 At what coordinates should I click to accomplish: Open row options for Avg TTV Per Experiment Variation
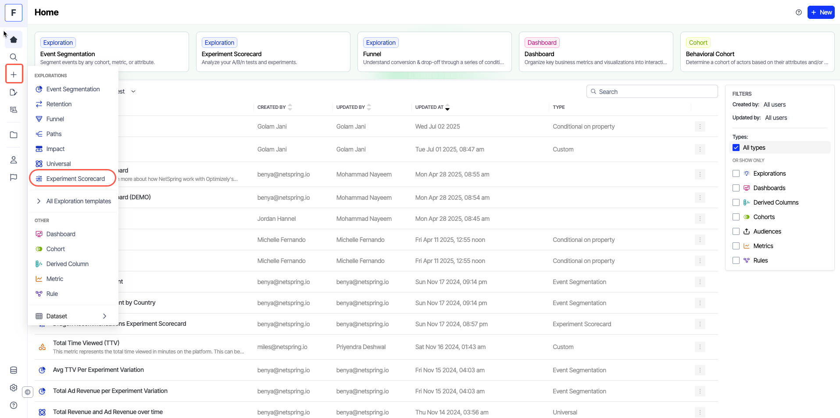[x=700, y=370]
